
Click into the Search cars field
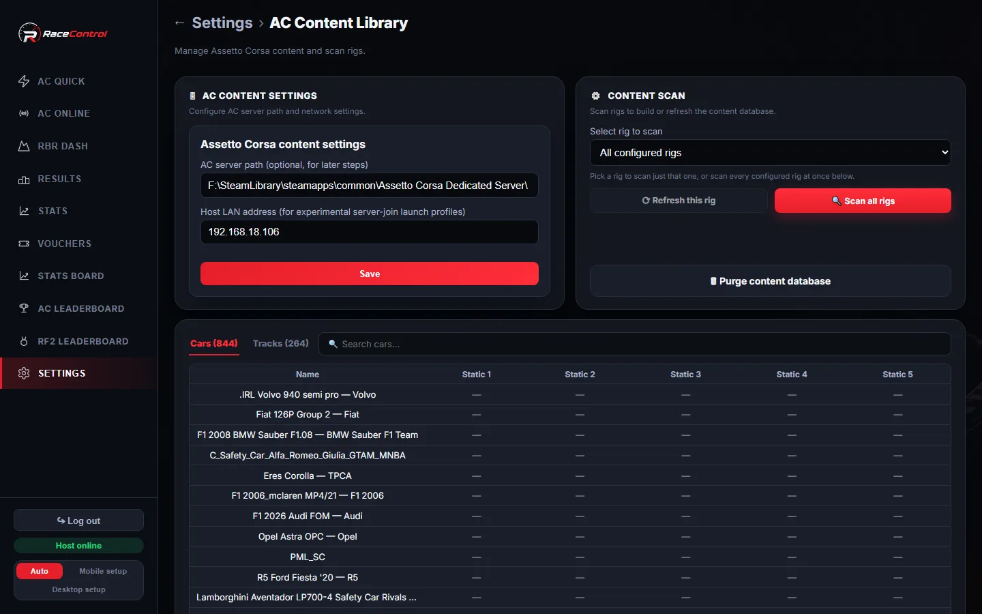pyautogui.click(x=634, y=344)
